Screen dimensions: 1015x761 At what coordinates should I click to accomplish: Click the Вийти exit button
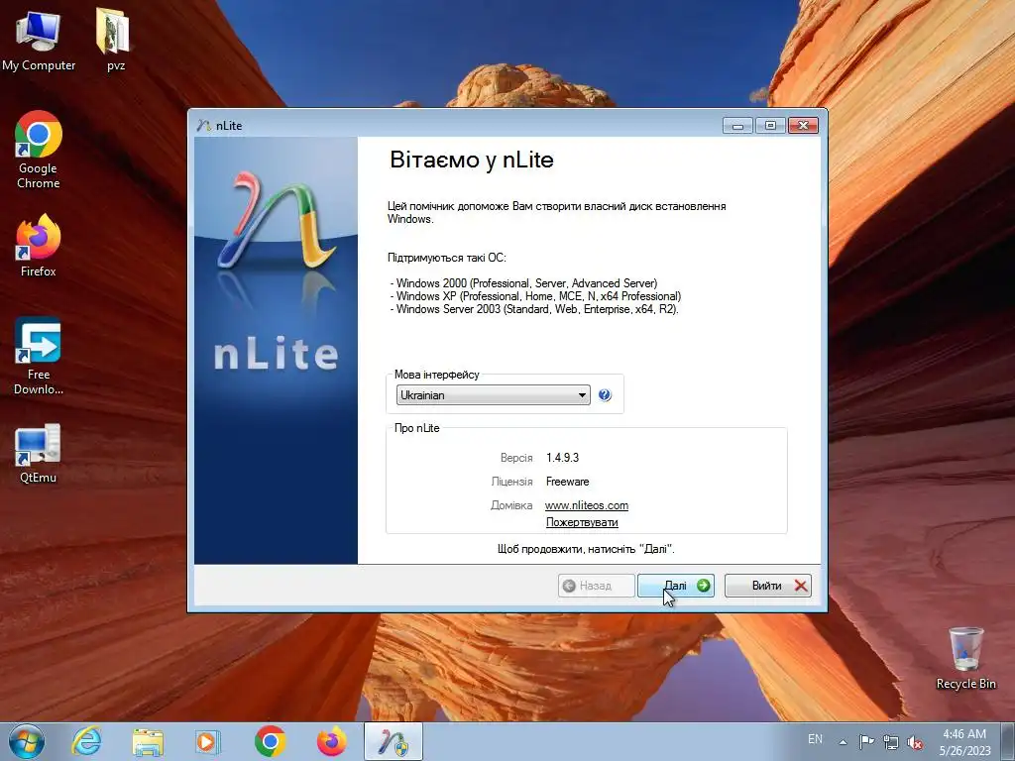768,586
